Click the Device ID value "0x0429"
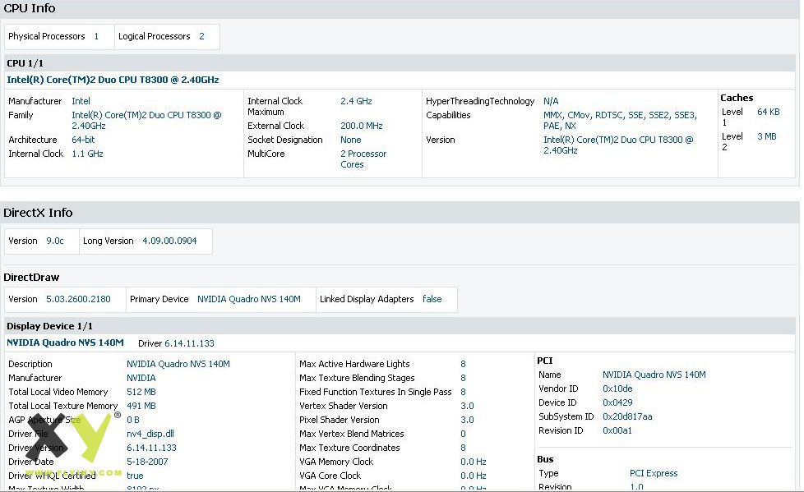This screenshot has height=492, width=804. point(618,402)
